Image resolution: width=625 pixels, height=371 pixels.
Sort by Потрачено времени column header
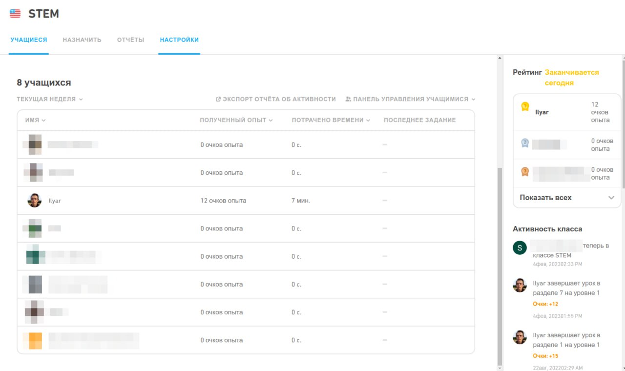331,120
